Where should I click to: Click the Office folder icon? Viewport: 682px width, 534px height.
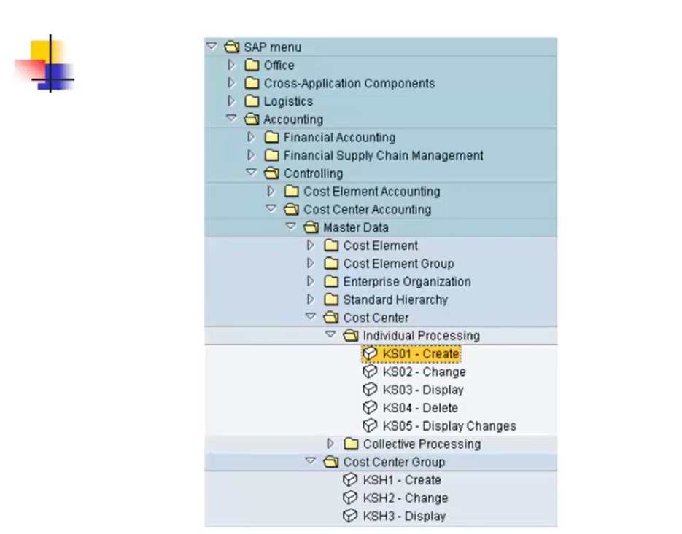click(252, 65)
